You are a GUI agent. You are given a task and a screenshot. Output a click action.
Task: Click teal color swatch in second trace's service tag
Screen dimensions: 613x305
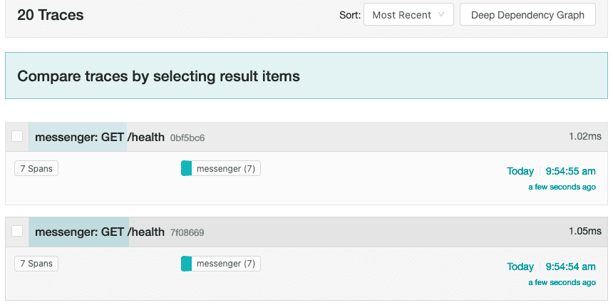click(187, 264)
